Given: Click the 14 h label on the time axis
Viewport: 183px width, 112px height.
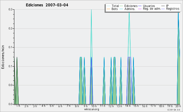Looking at the screenshot, I should click(128, 106).
